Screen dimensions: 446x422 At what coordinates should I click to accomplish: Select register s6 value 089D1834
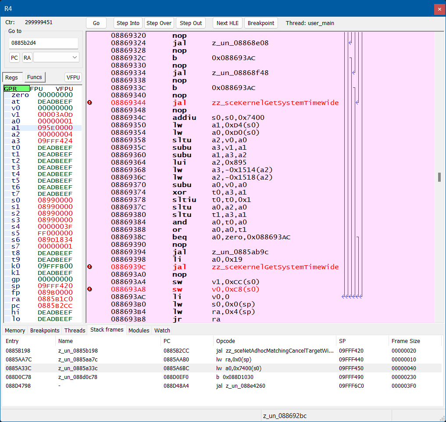tap(55, 240)
